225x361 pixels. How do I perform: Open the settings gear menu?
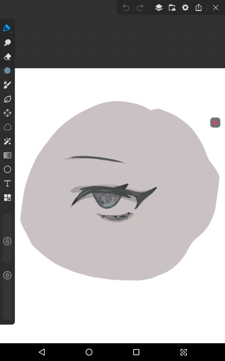(185, 8)
